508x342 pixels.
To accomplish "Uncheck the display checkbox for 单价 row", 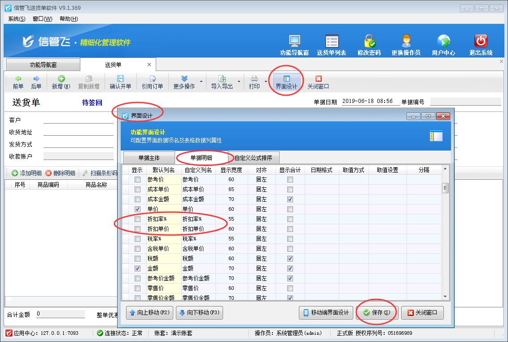I will click(138, 209).
